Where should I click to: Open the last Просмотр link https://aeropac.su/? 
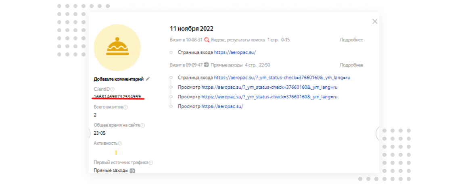click(222, 106)
